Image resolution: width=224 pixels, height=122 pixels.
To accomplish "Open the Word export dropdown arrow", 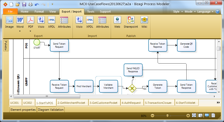I will click(x=20, y=31).
